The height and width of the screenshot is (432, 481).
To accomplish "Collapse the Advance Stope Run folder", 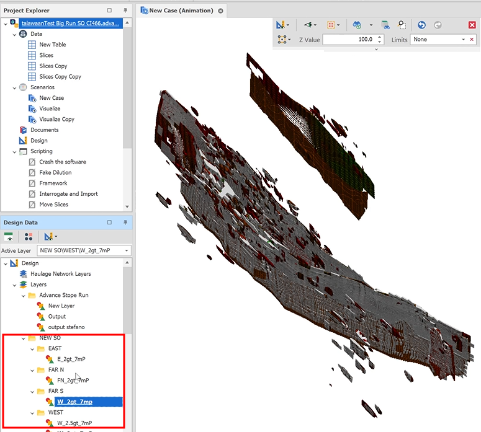I will tap(24, 295).
